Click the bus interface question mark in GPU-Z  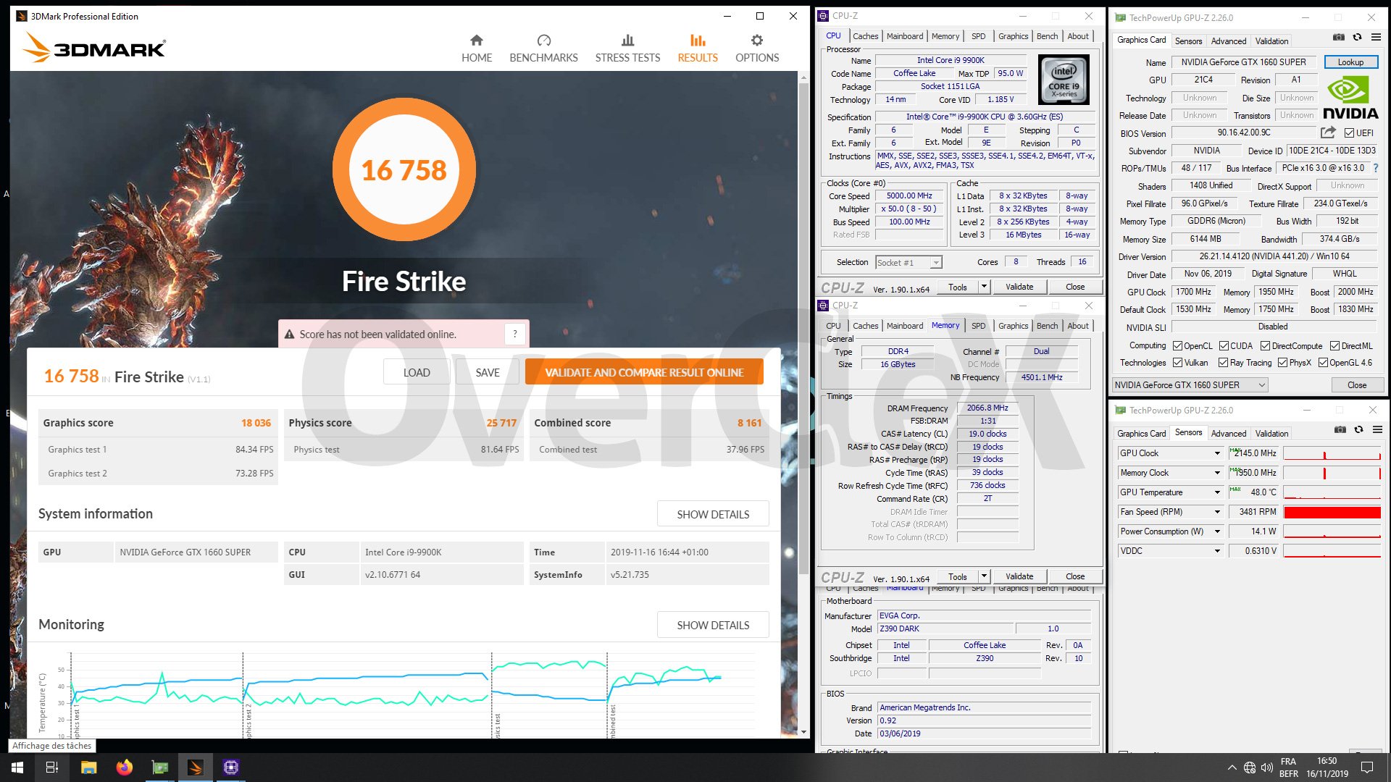click(1376, 168)
